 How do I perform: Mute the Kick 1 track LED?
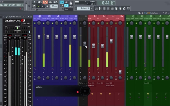point(90,23)
